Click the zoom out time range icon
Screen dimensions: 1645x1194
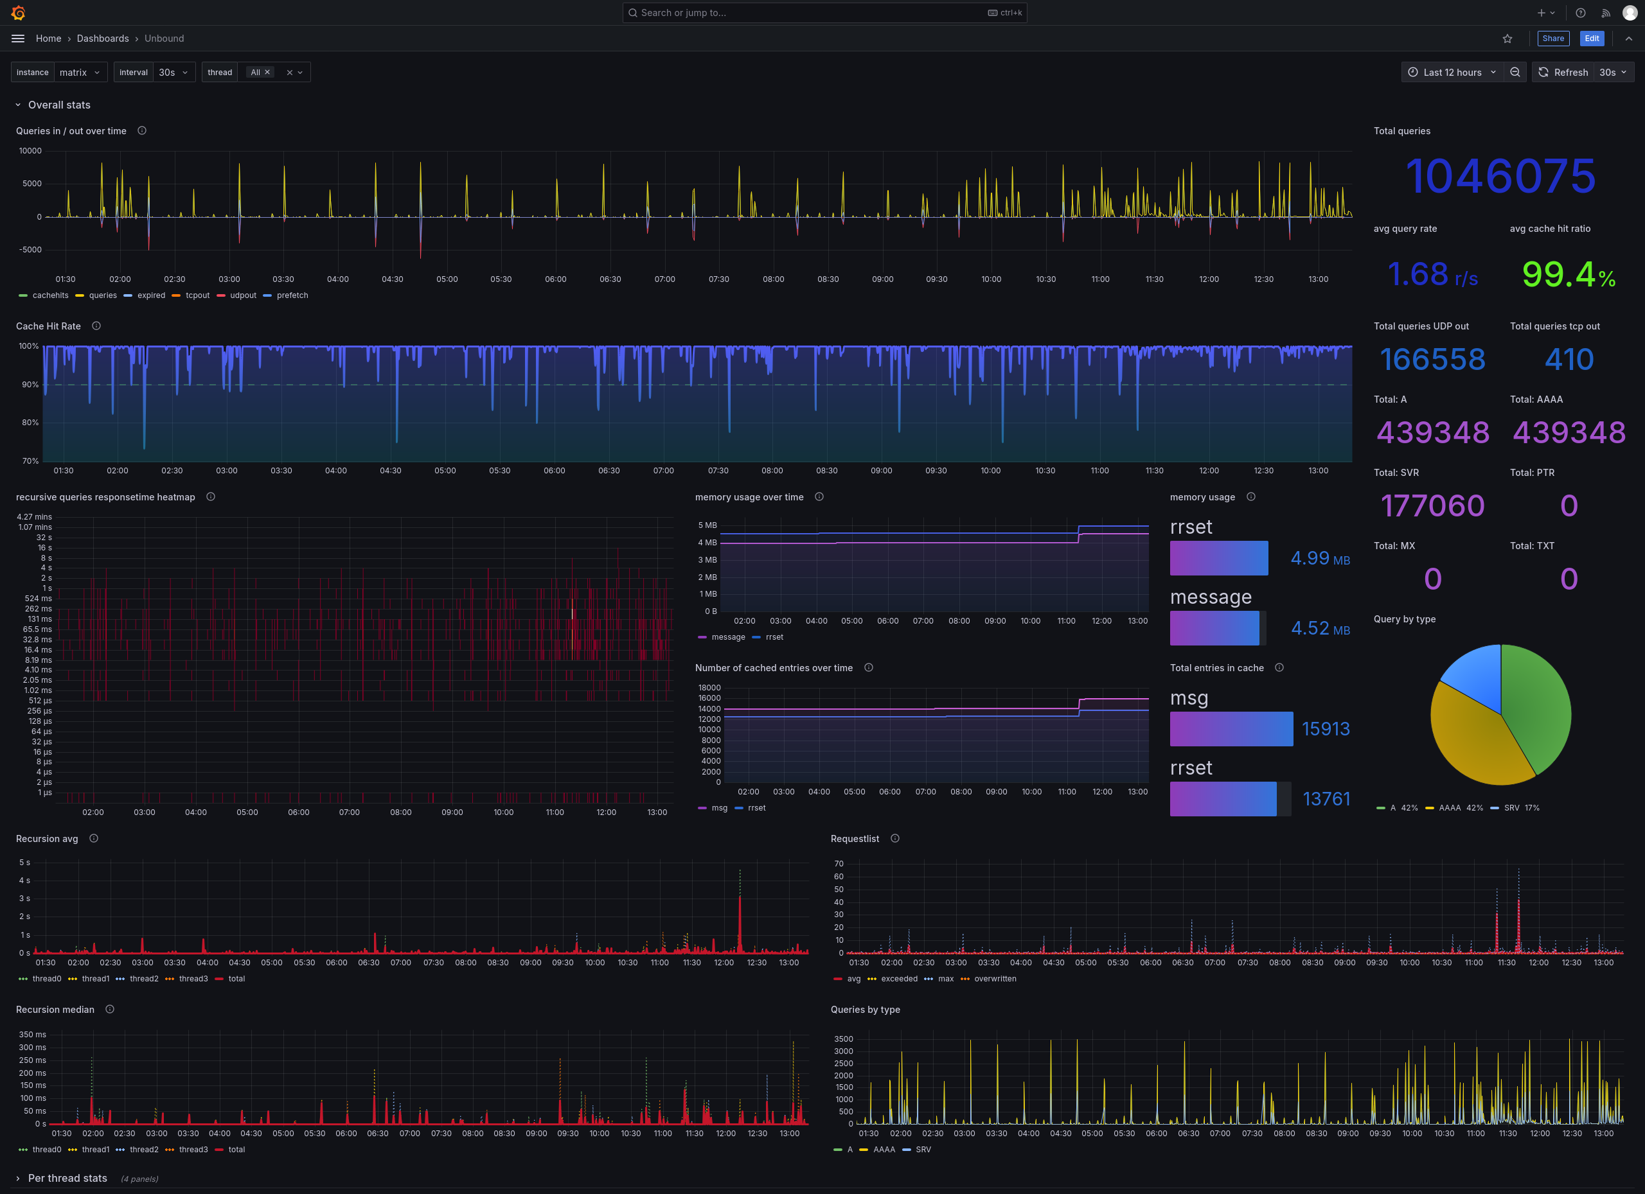1515,73
